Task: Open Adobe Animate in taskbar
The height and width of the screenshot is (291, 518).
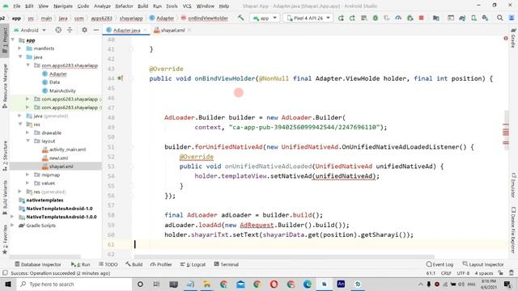Action: [341, 284]
